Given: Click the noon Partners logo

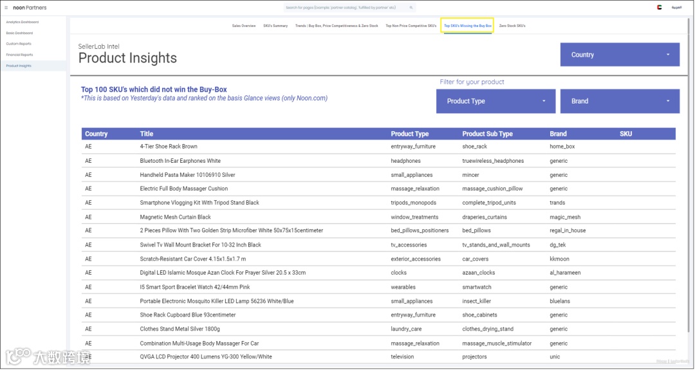Looking at the screenshot, I should 30,8.
